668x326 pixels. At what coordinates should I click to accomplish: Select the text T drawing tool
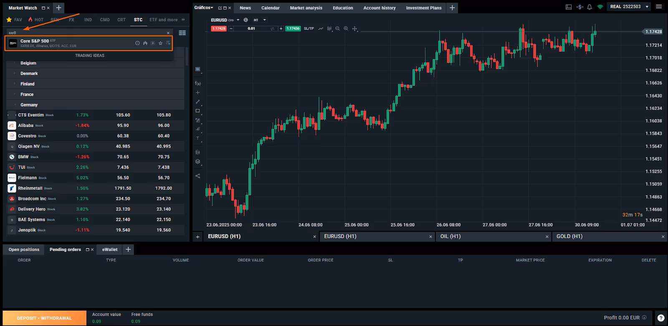click(198, 138)
